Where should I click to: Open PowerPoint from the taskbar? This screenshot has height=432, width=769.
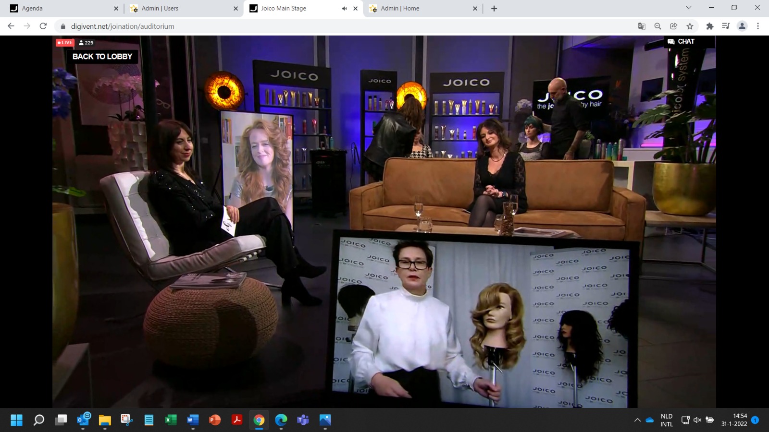click(x=215, y=420)
